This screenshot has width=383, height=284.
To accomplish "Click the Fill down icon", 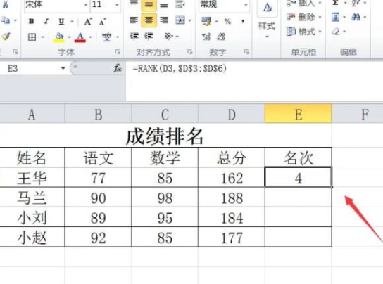I will click(335, 17).
